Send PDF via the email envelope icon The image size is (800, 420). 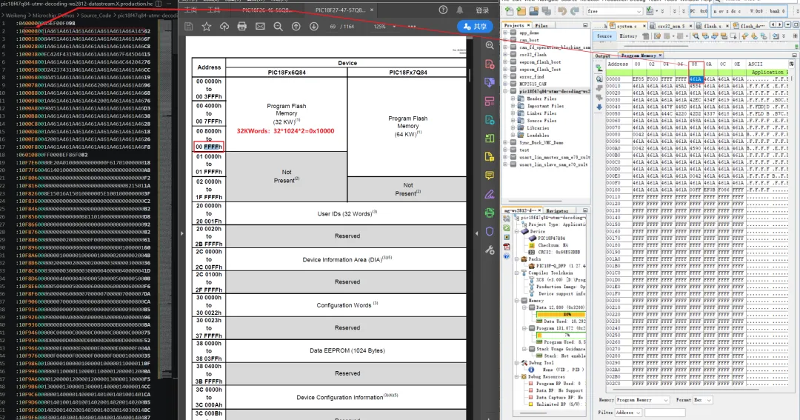(x=260, y=27)
